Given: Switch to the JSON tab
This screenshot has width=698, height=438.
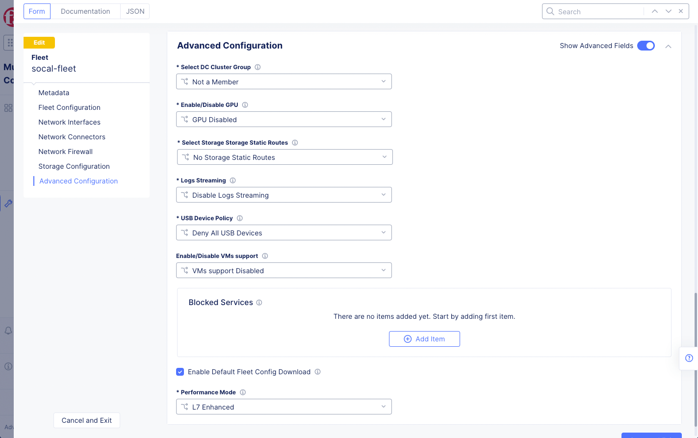Looking at the screenshot, I should point(135,11).
